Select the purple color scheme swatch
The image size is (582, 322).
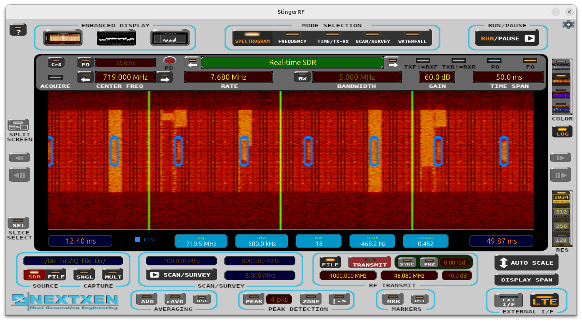[561, 94]
